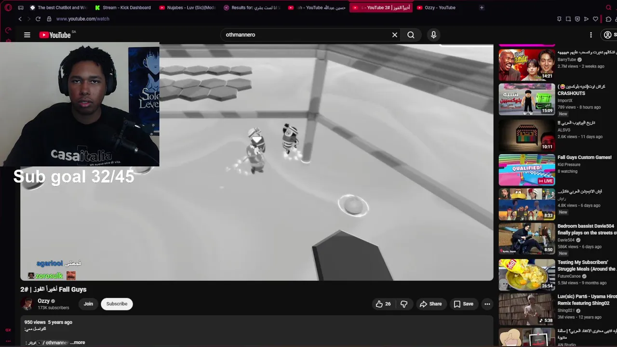Open Fall Guys Custom Games! title

(584, 157)
